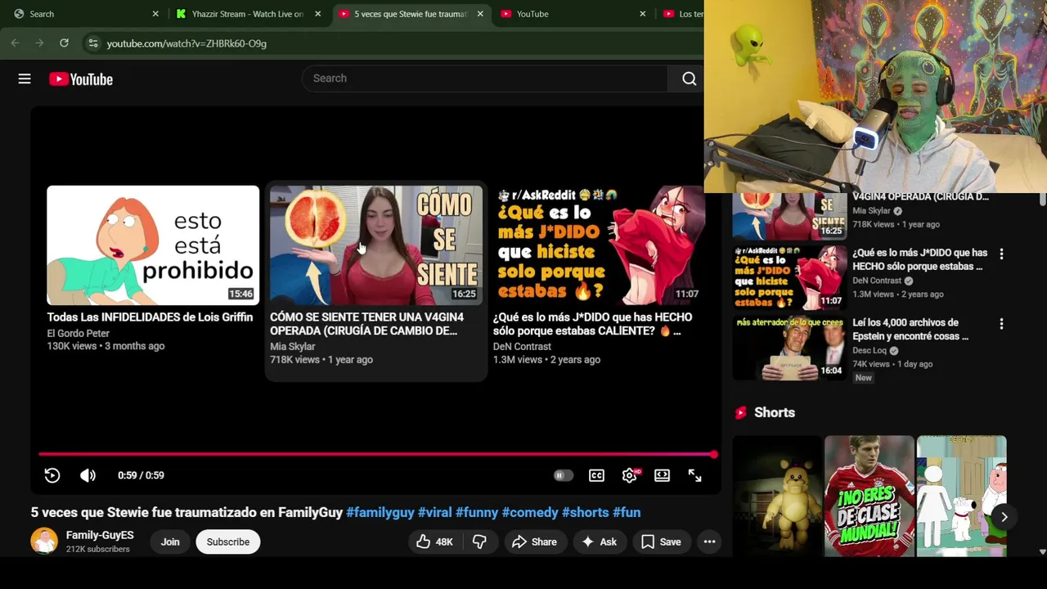The height and width of the screenshot is (589, 1047).
Task: Open El Gordo Peter channel link
Action: (x=78, y=333)
